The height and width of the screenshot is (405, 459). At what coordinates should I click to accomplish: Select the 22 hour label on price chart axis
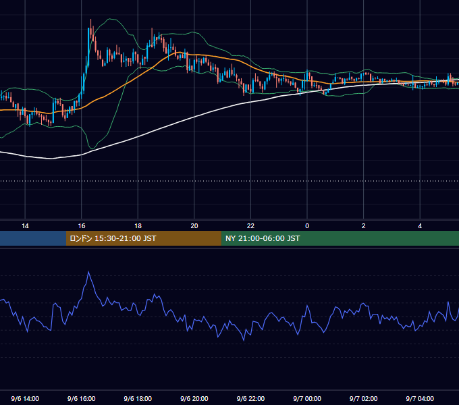point(250,226)
